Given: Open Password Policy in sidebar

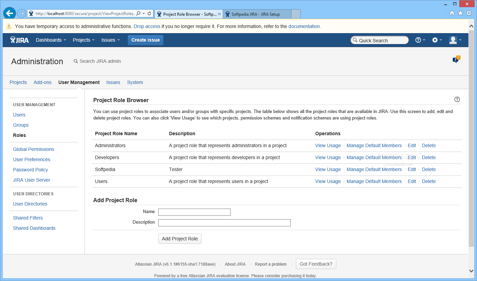Looking at the screenshot, I should coord(30,170).
